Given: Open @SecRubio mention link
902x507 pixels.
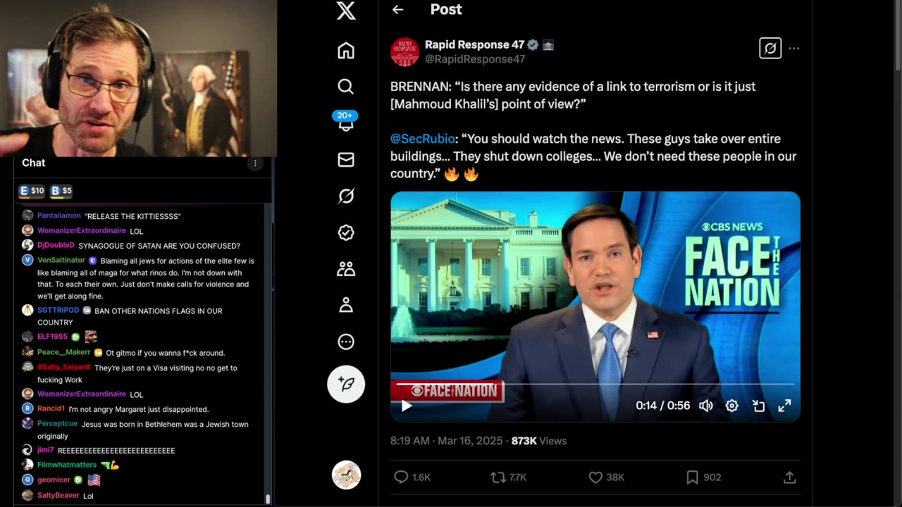Looking at the screenshot, I should [x=423, y=139].
